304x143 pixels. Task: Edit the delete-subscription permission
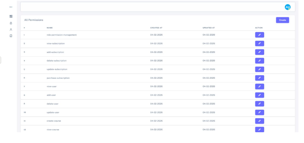tap(260, 61)
